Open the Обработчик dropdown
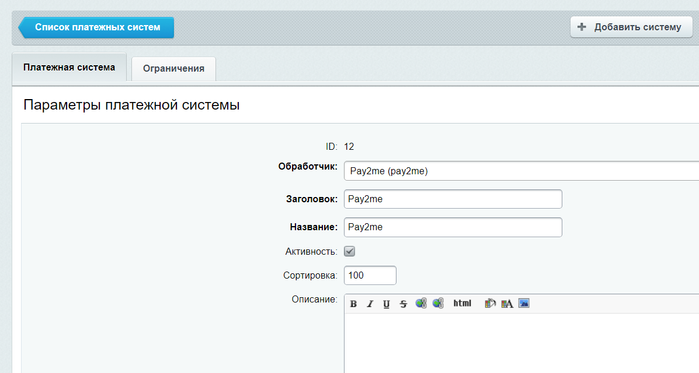This screenshot has width=699, height=373. (521, 171)
